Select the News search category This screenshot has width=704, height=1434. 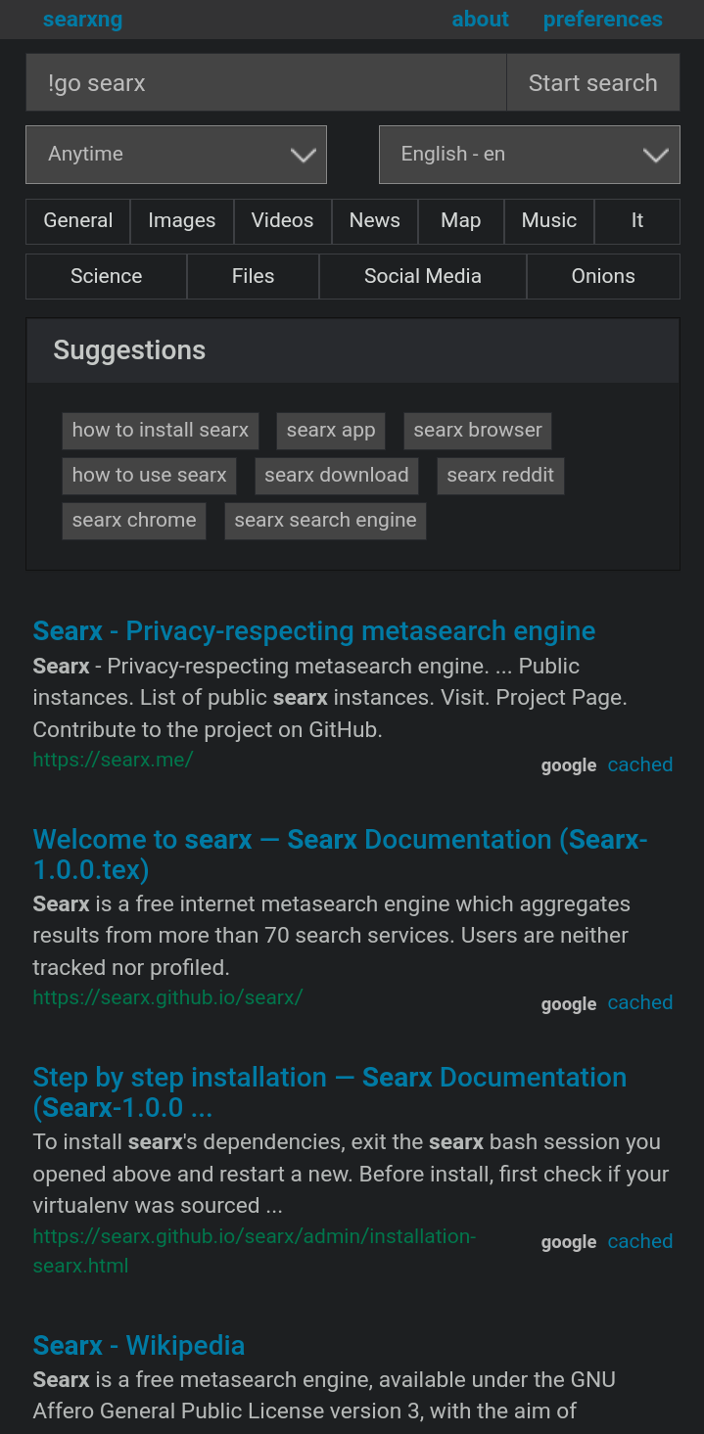click(x=374, y=221)
